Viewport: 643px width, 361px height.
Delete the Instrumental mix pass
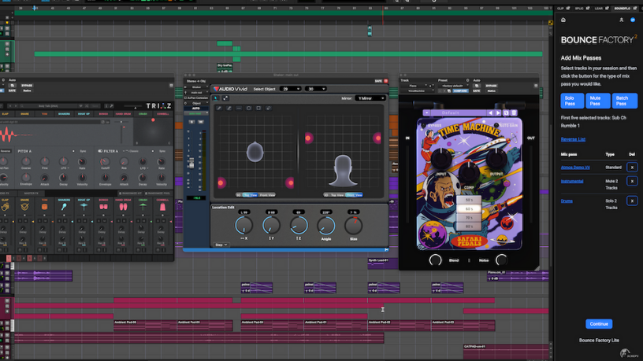pyautogui.click(x=632, y=181)
